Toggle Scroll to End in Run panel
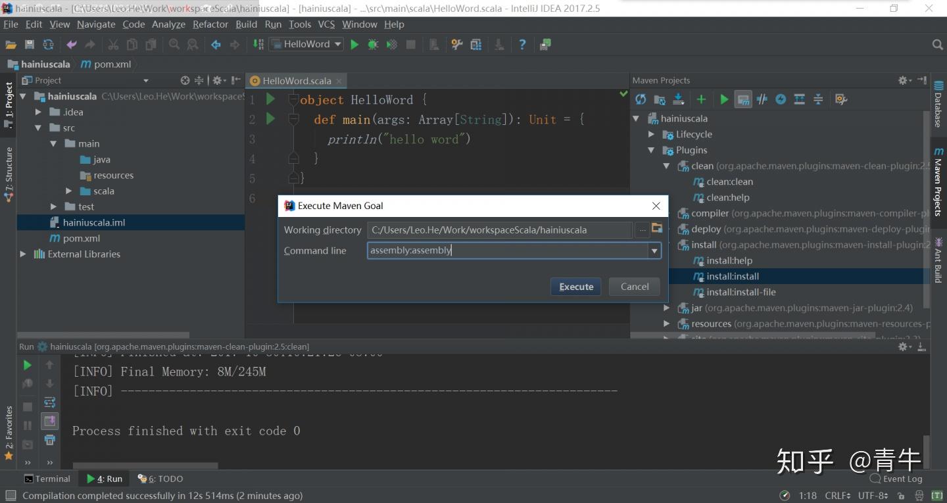This screenshot has width=947, height=503. tap(49, 421)
